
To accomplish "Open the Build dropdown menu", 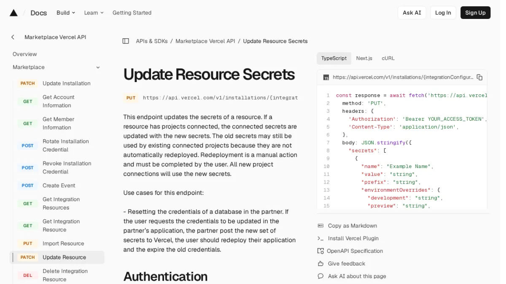I will coord(66,13).
